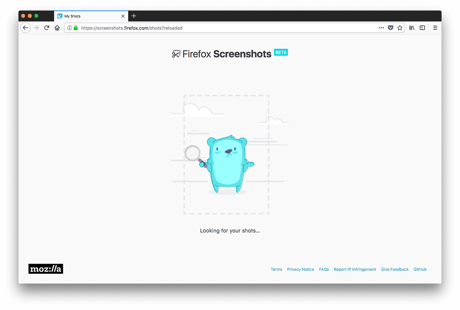Open the browser home page
Viewport: 460px width, 310px height.
(57, 28)
